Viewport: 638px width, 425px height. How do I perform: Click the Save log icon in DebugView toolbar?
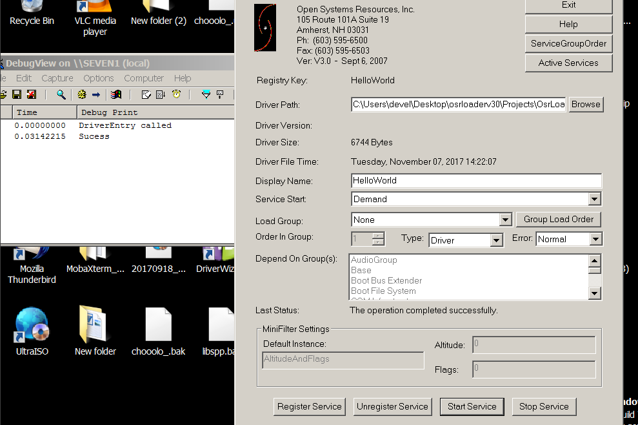coord(17,95)
